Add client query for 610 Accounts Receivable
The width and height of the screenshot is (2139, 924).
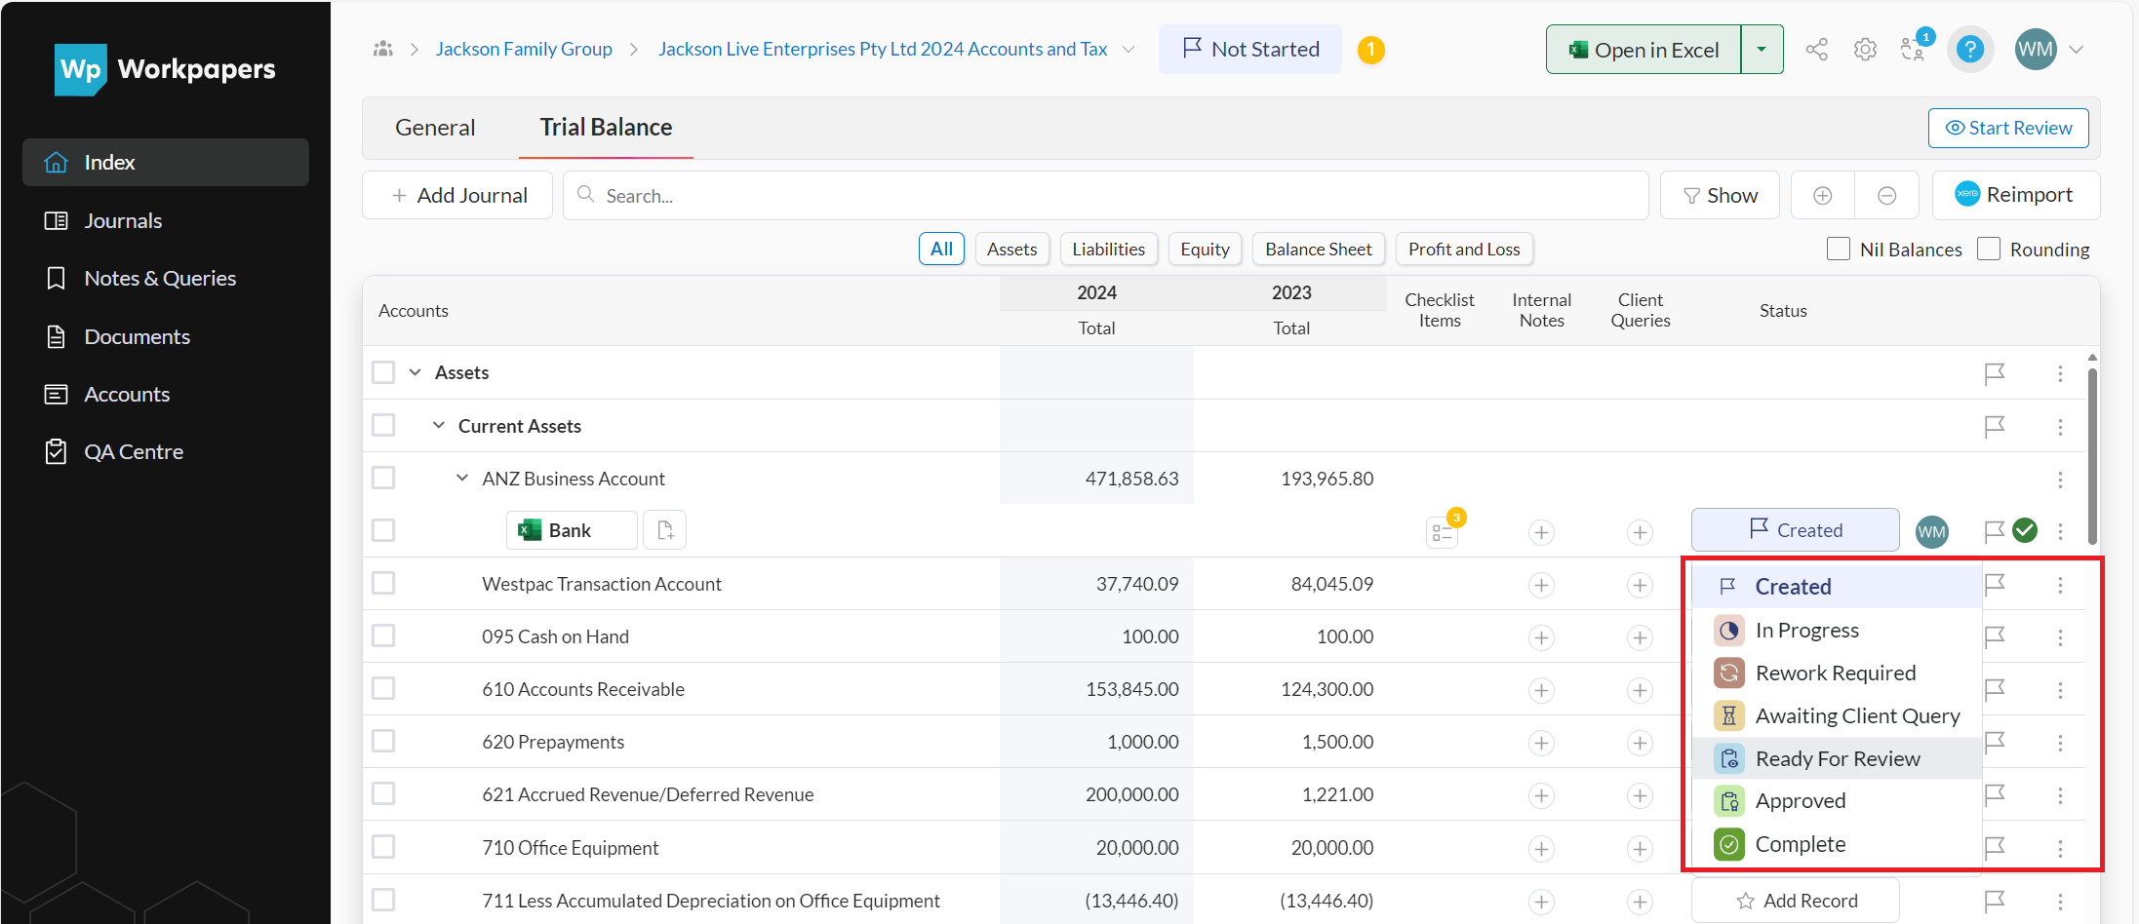(x=1640, y=690)
